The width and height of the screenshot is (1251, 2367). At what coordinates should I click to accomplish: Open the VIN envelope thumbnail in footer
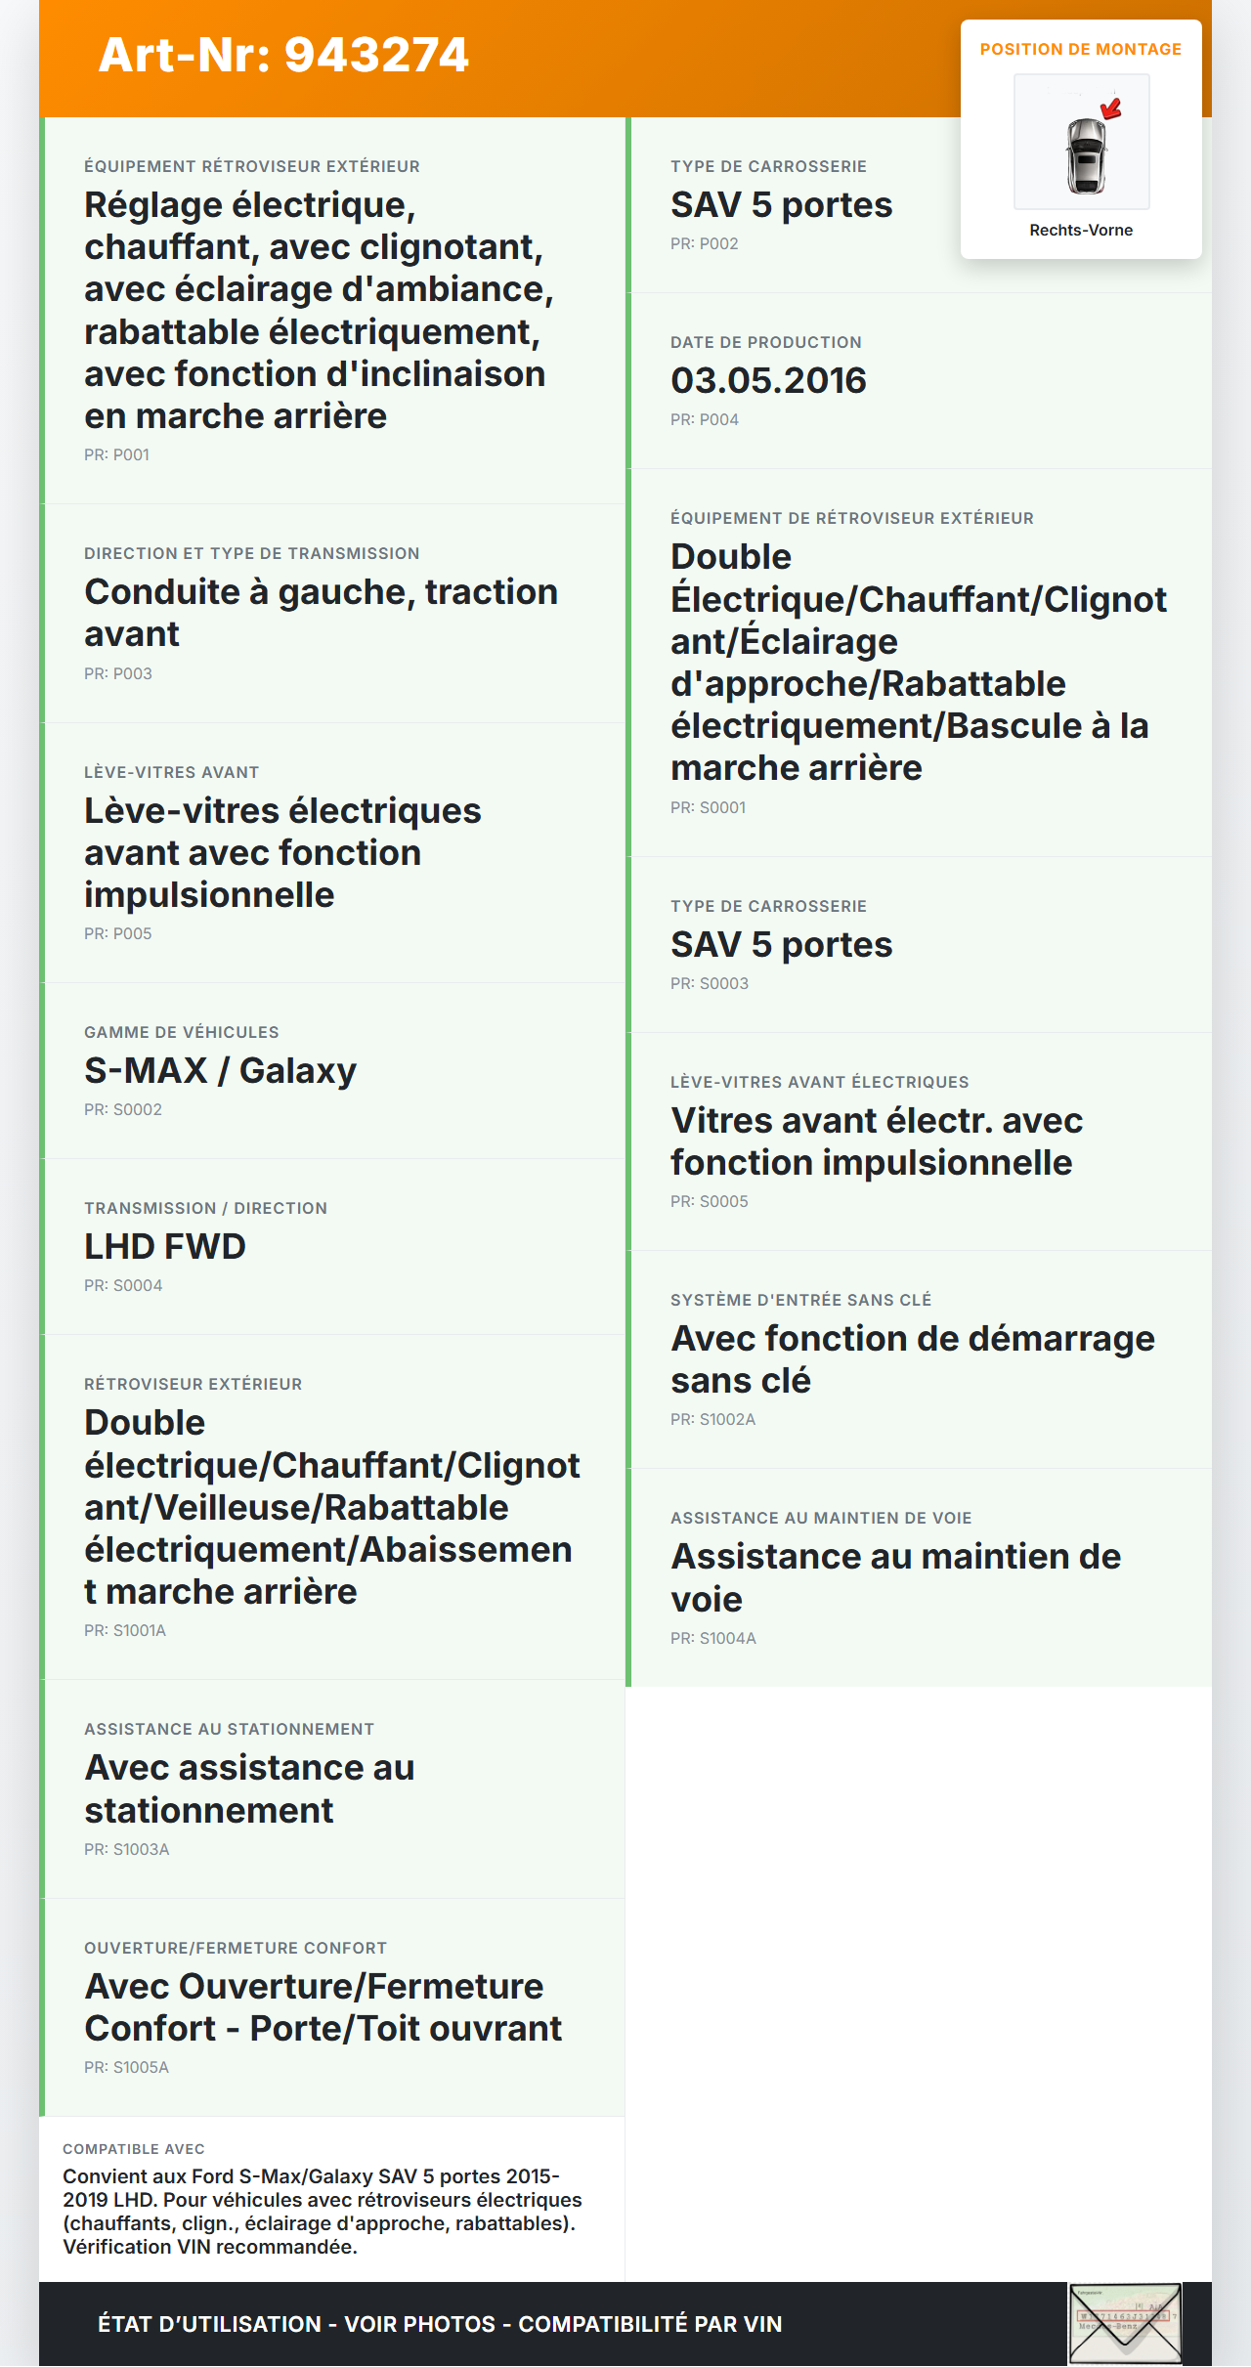click(1125, 2323)
